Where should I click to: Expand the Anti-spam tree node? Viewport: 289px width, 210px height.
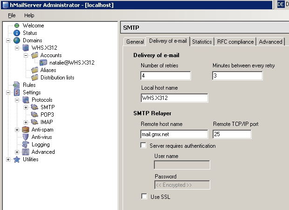click(x=17, y=130)
